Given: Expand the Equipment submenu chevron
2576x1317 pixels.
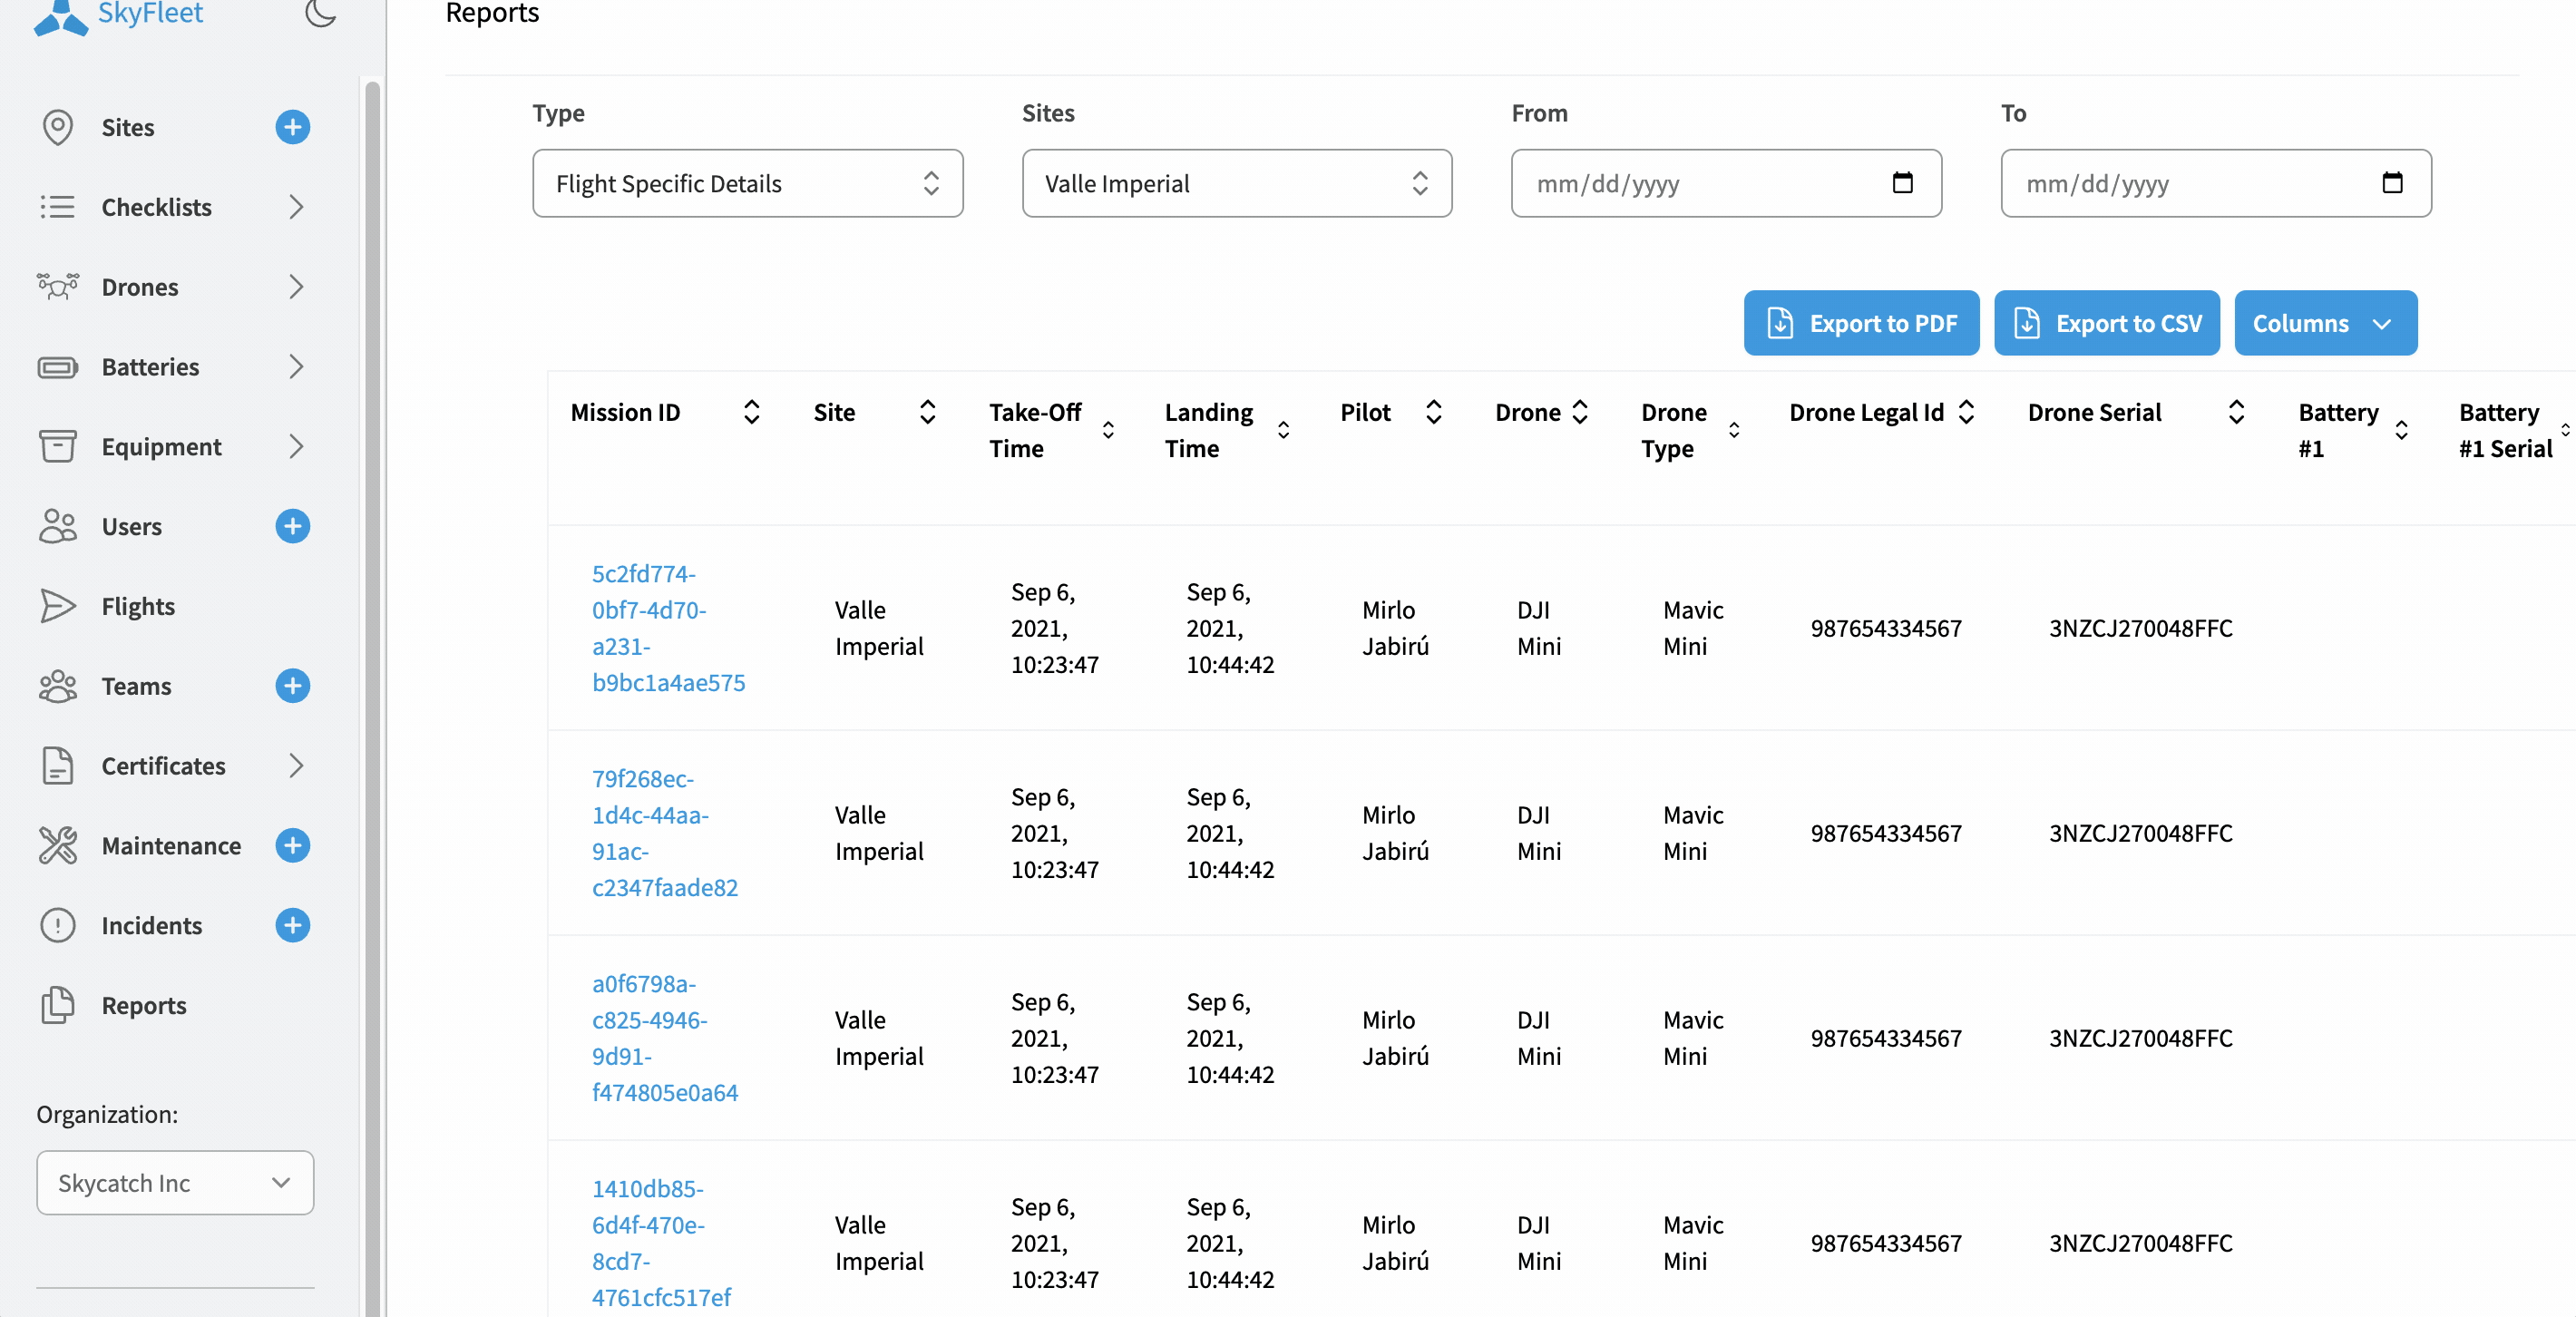Looking at the screenshot, I should (x=296, y=446).
